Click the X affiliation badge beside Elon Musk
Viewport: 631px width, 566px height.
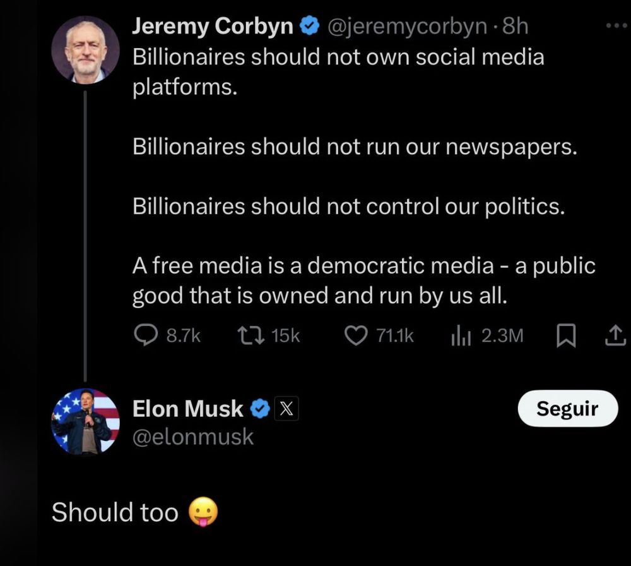coord(285,409)
